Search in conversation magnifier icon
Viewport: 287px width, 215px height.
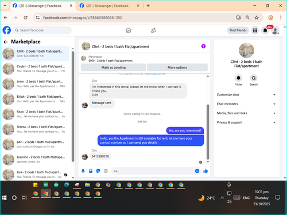pos(254,78)
